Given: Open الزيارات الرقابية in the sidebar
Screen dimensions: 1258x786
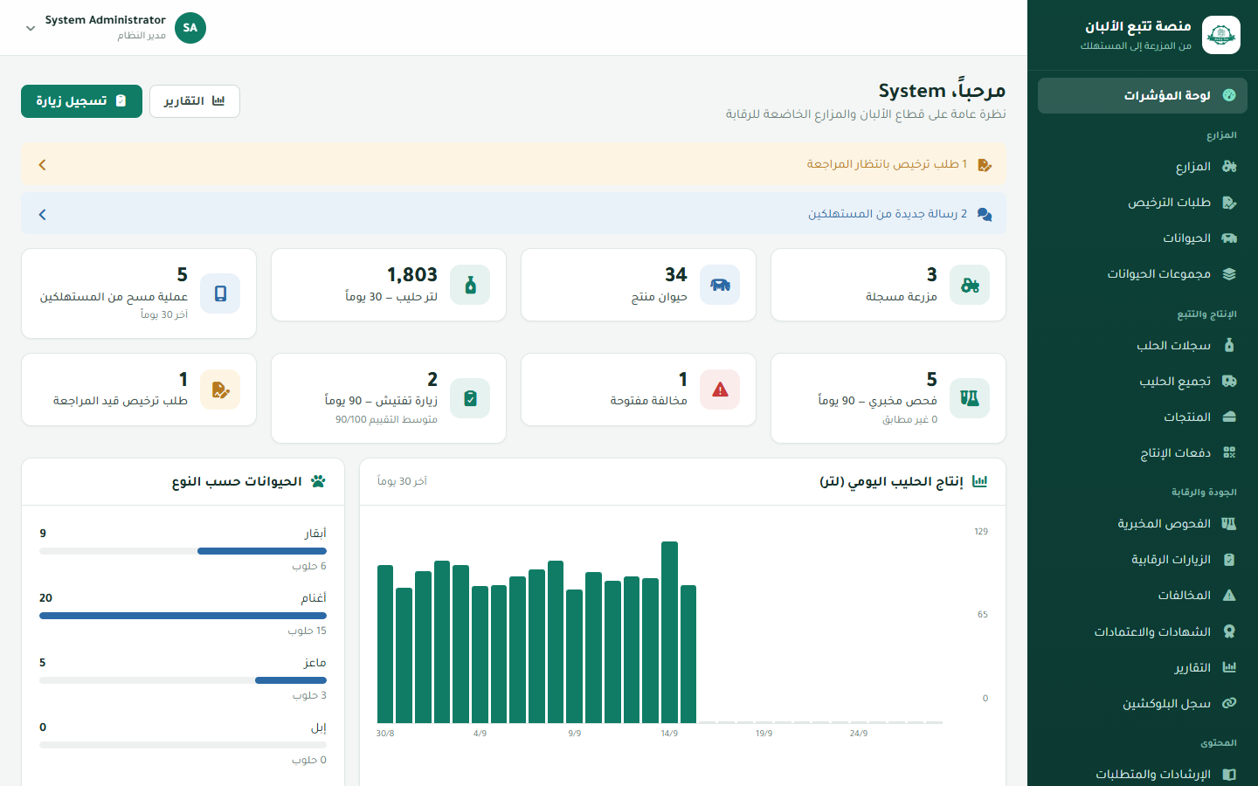Looking at the screenshot, I should [x=1143, y=560].
